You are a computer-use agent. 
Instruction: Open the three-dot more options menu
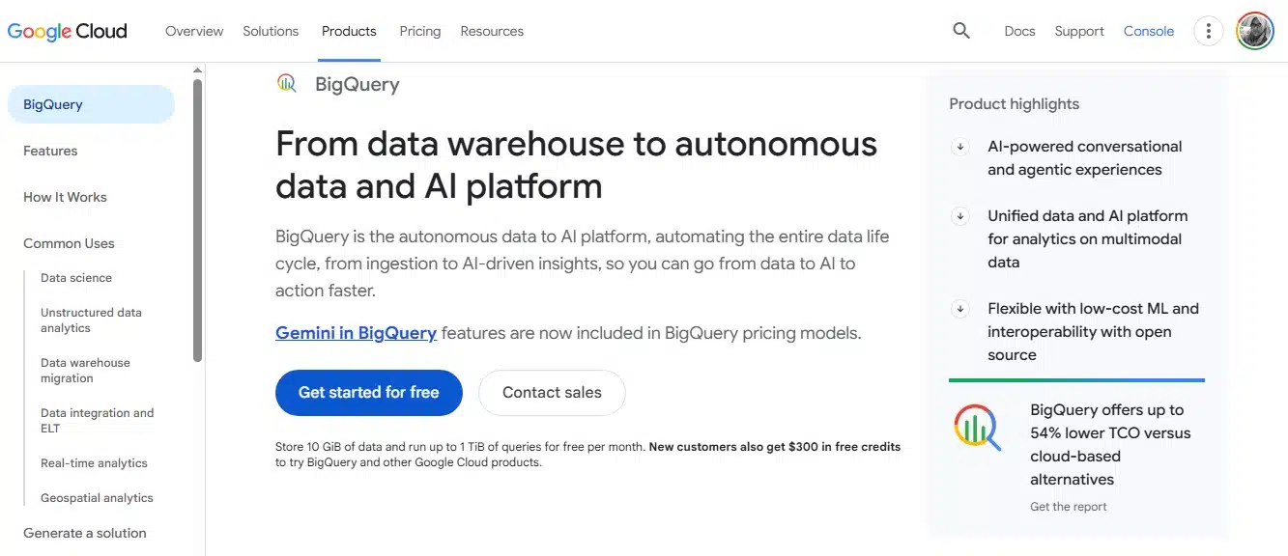tap(1209, 31)
